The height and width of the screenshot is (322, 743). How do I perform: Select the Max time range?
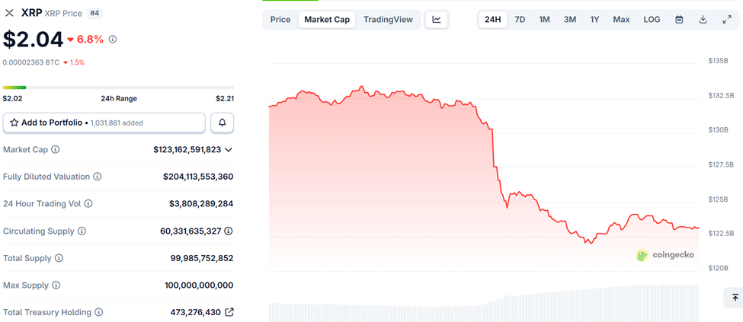(621, 20)
